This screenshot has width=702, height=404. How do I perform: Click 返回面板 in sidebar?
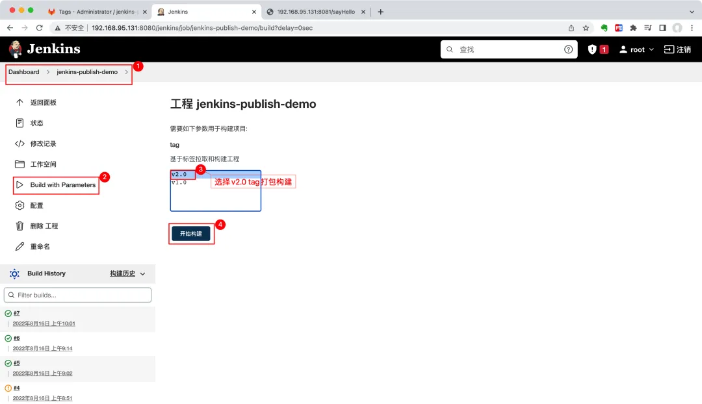point(44,103)
